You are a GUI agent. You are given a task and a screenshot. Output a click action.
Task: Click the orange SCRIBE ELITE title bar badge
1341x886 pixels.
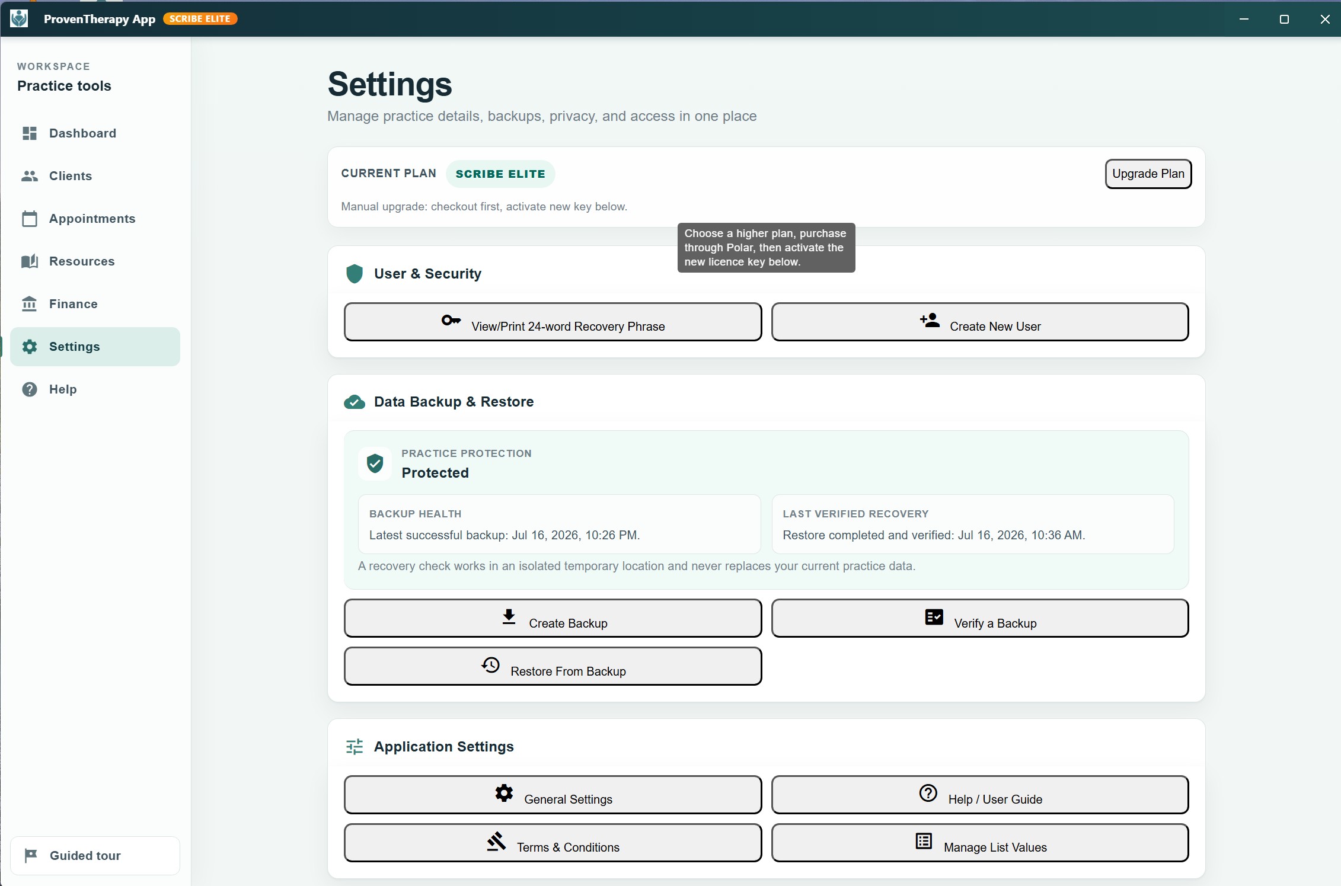coord(200,19)
